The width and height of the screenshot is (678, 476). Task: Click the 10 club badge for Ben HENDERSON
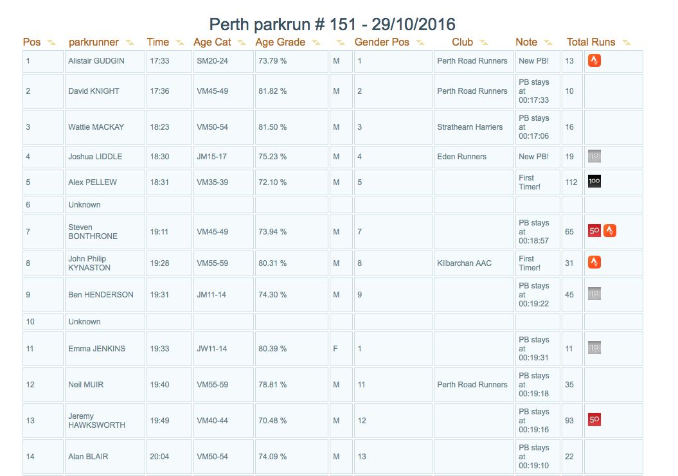point(594,294)
